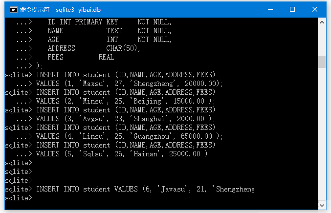Close the sqlite3 yibai.db window
Viewport: 331px width, 213px height.
tap(315, 9)
